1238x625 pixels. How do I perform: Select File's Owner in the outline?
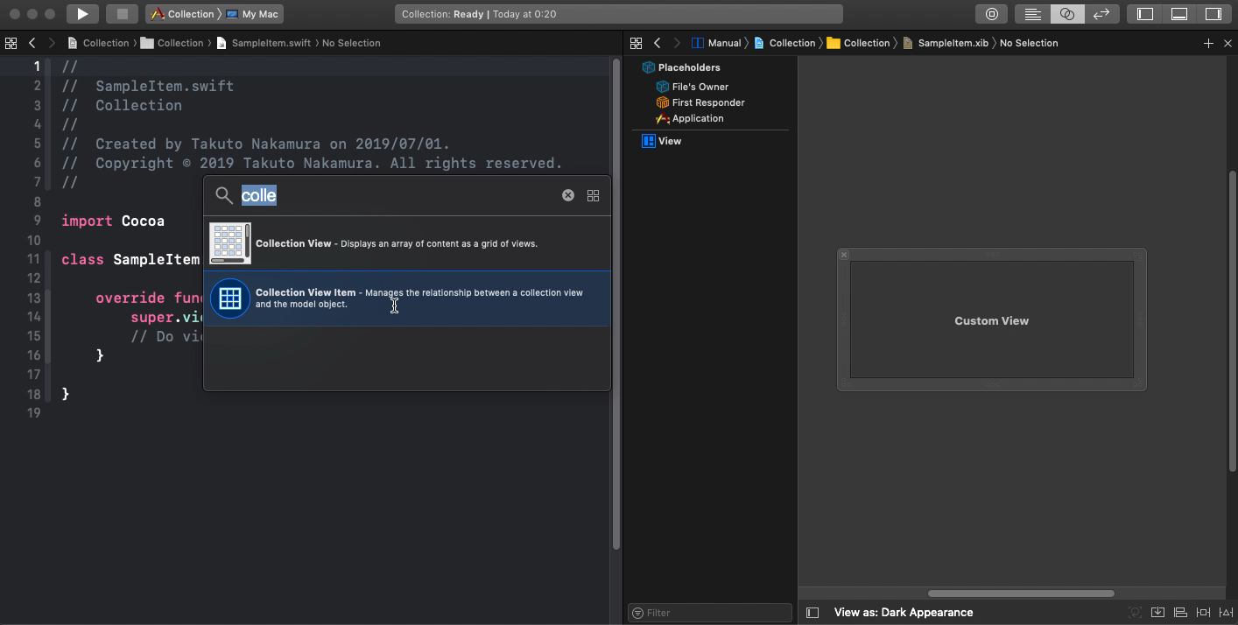pos(700,87)
